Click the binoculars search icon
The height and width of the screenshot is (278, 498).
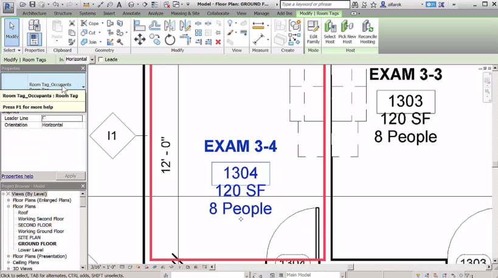coord(354,4)
